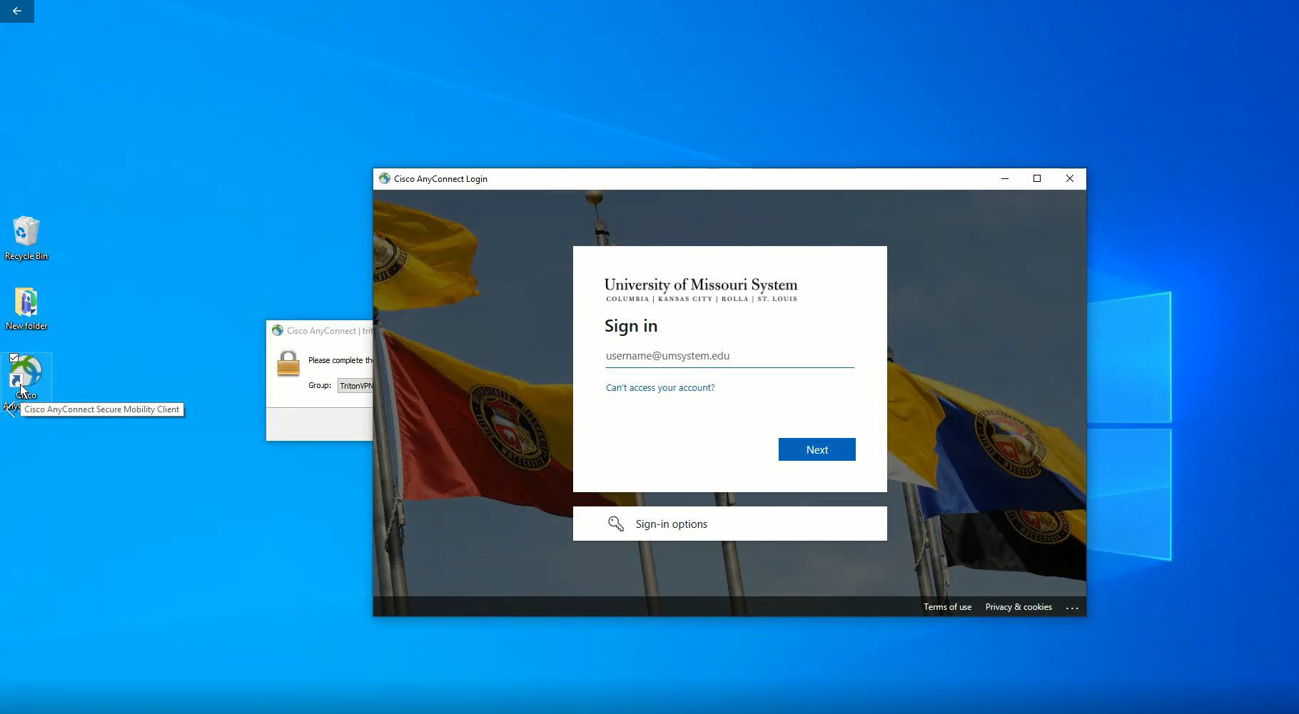The image size is (1299, 714).
Task: Click the University of Missouri System logo
Action: (x=701, y=289)
